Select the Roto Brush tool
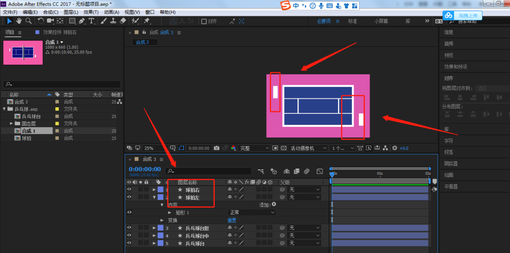This screenshot has height=253, width=510. (x=135, y=21)
